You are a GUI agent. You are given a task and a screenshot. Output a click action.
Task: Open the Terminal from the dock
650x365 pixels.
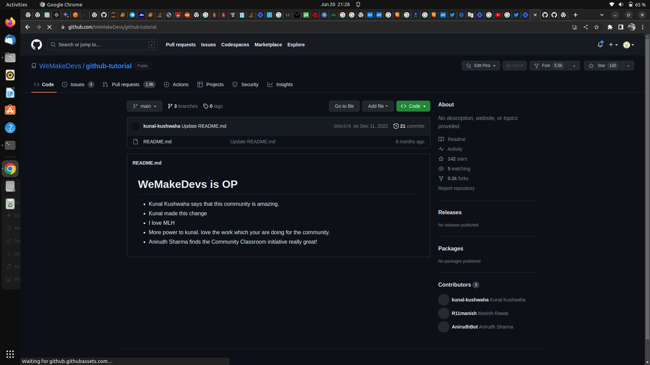tap(10, 145)
